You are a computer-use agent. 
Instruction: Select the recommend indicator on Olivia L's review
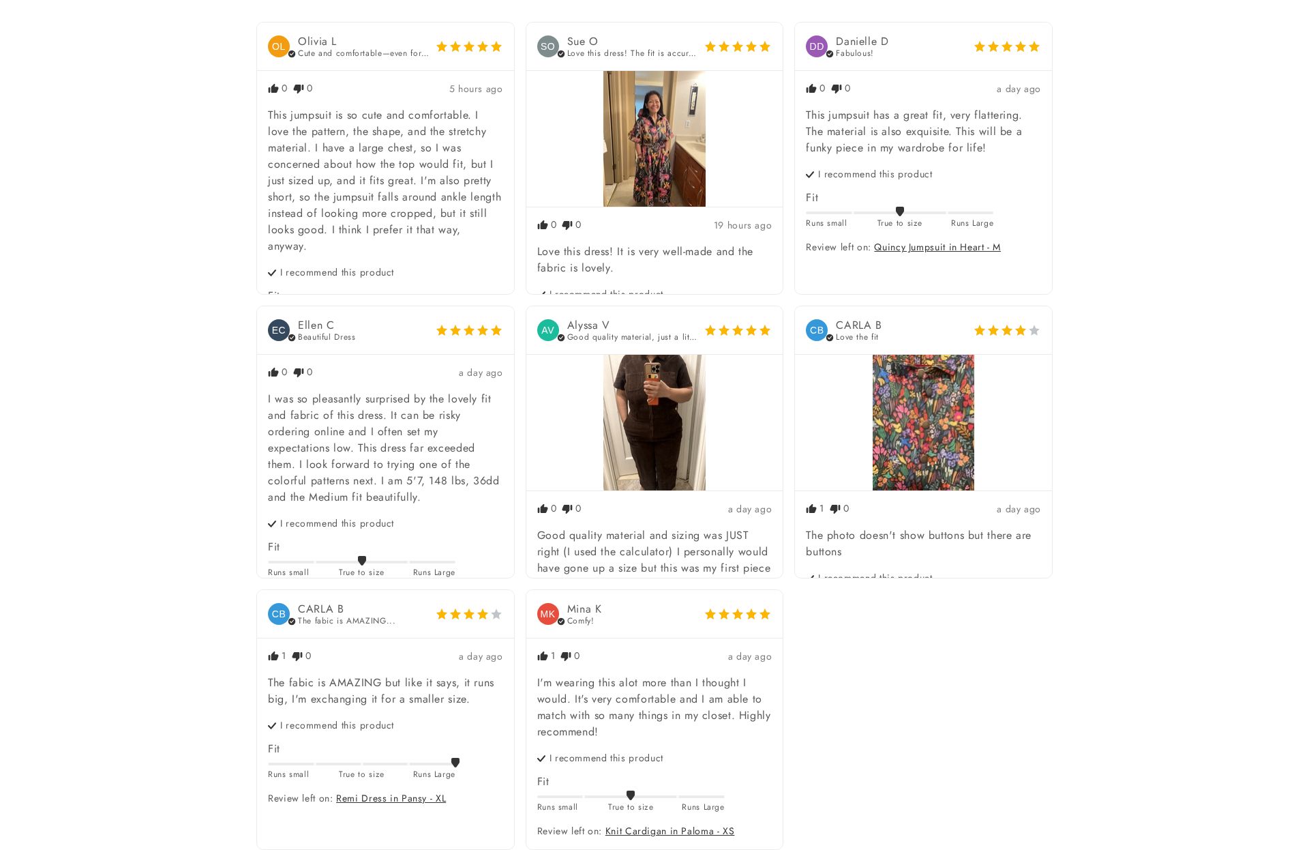272,272
